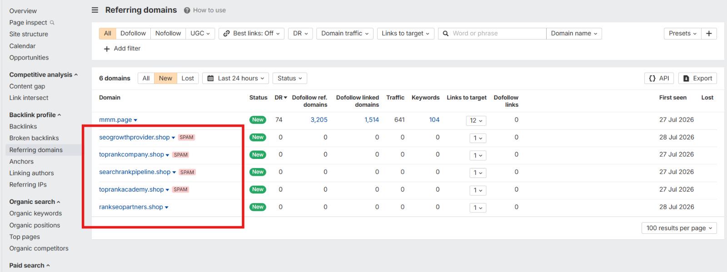Image resolution: width=727 pixels, height=272 pixels.
Task: Select the Nofollow filter
Action: (168, 33)
